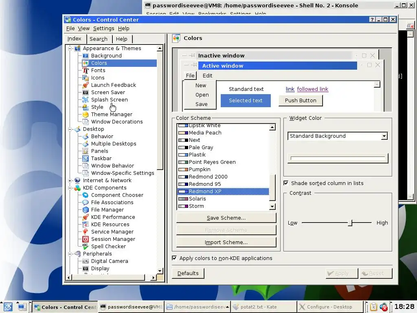This screenshot has height=313, width=417.
Task: Expand the Internet & Network branch
Action: pyautogui.click(x=70, y=181)
